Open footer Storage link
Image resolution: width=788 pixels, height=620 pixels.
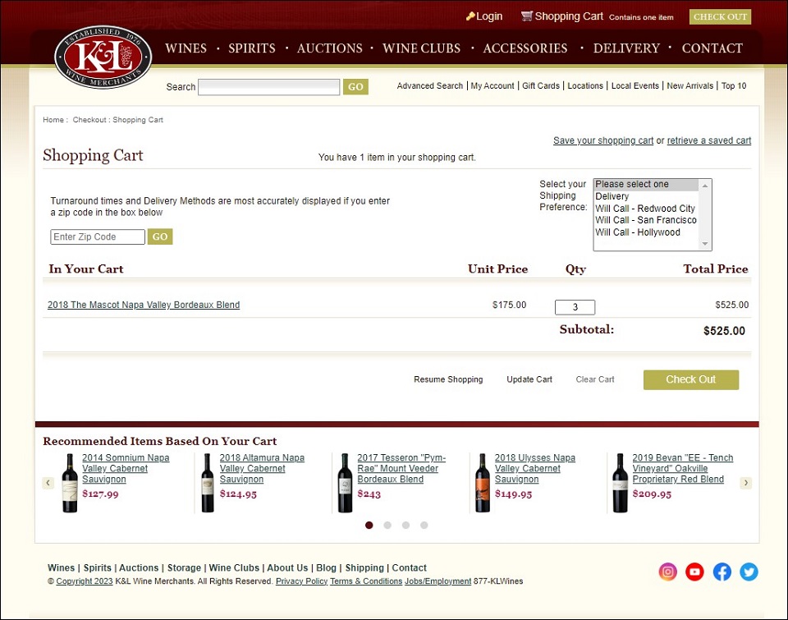(x=184, y=567)
